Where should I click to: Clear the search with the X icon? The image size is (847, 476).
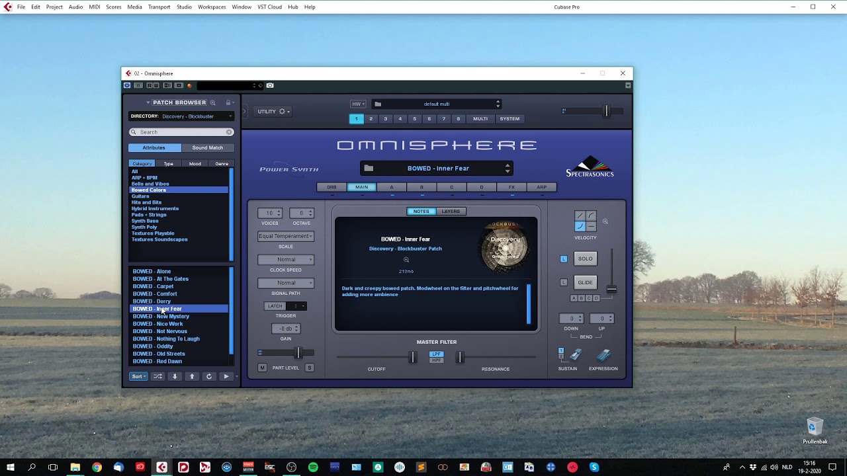(x=229, y=132)
